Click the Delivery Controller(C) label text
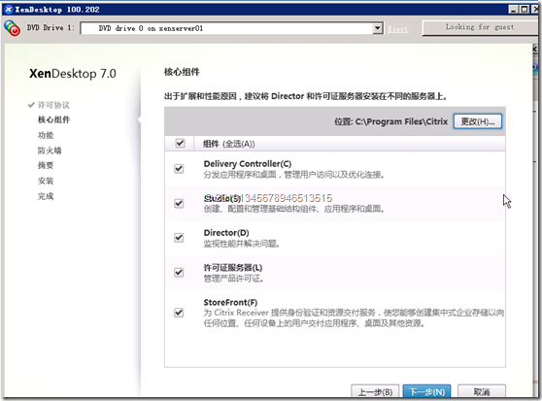 point(248,164)
